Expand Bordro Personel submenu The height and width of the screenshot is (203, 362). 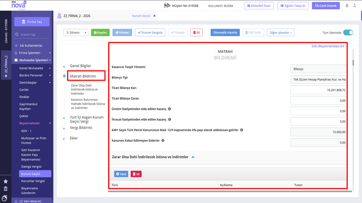point(50,75)
